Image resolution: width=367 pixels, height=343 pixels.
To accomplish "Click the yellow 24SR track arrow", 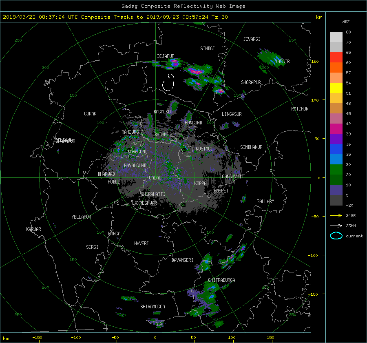I will click(x=336, y=215).
